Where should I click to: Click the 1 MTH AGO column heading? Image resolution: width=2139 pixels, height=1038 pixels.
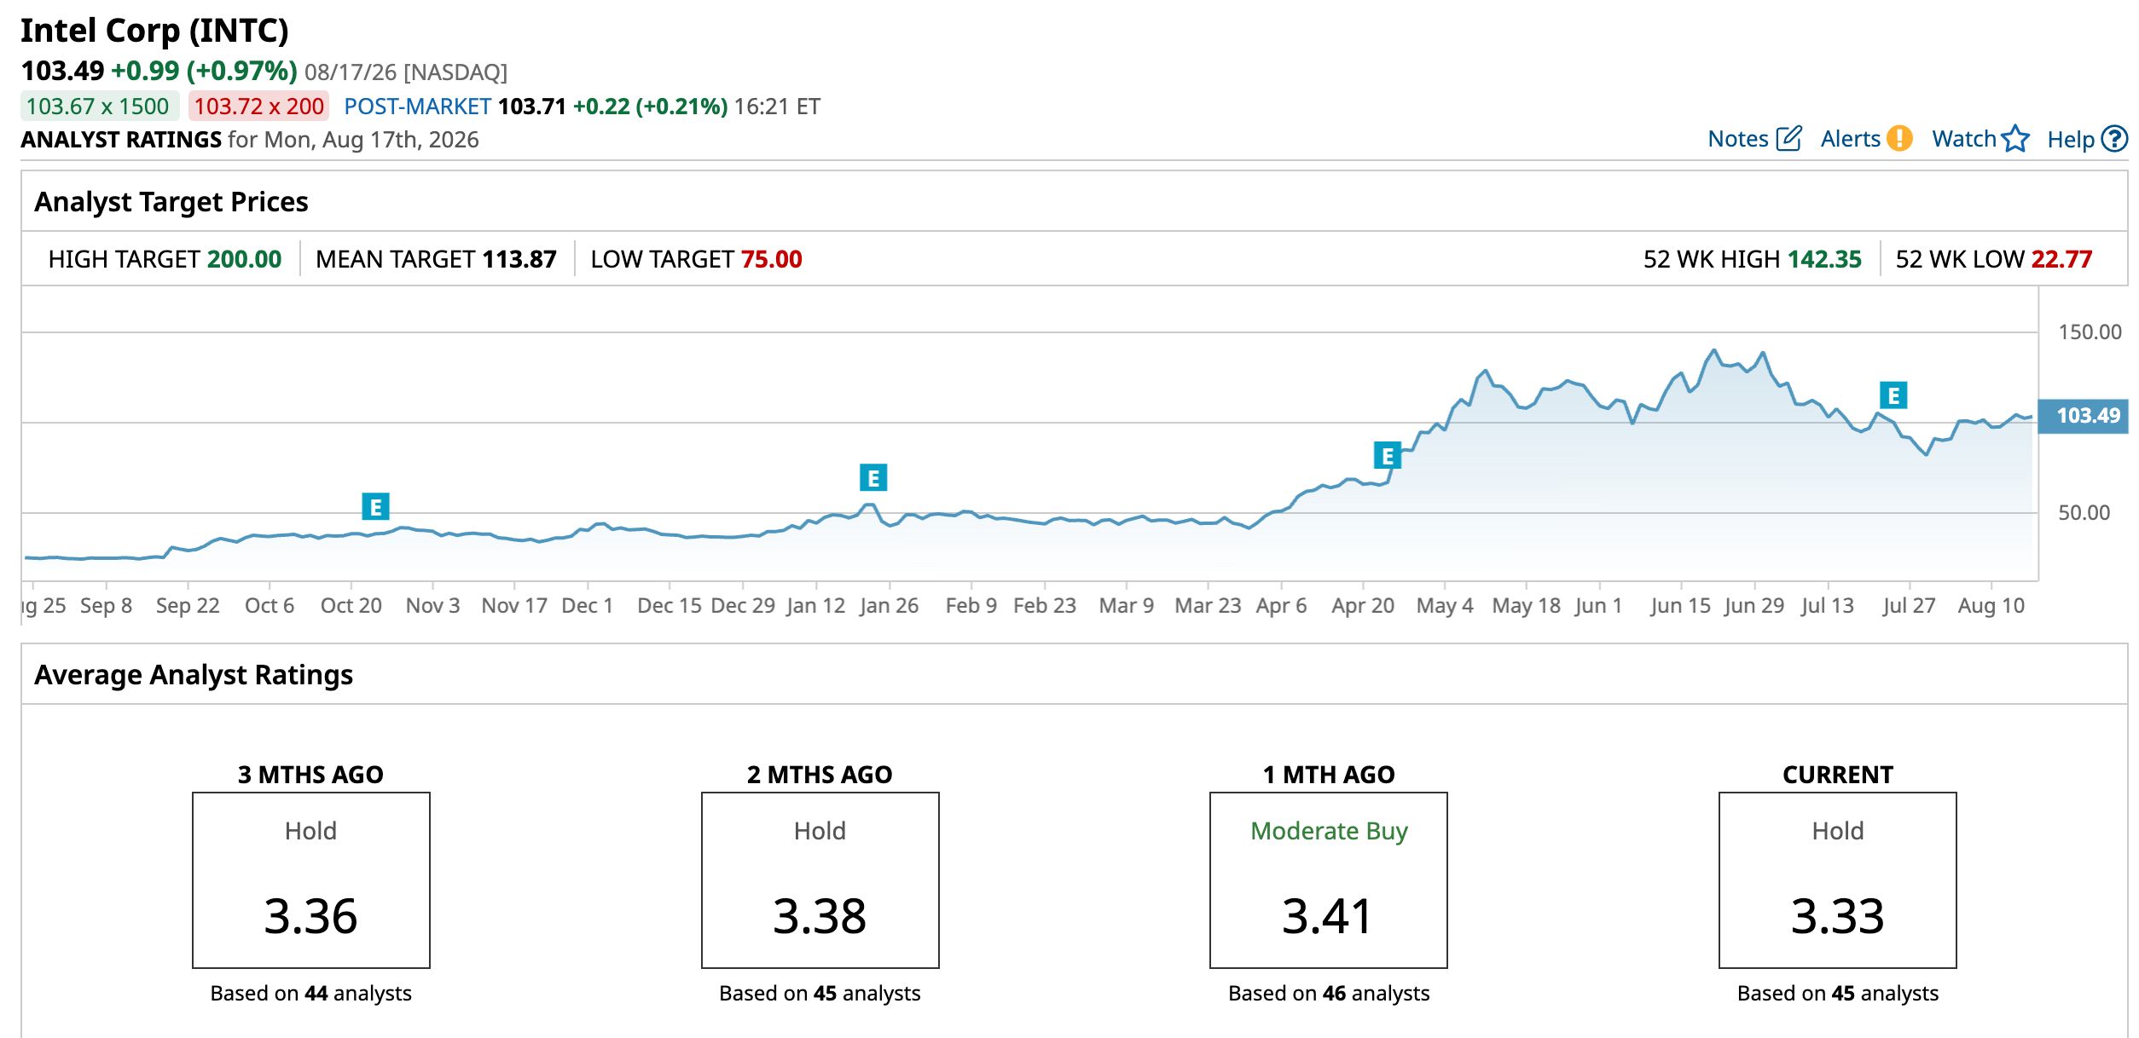coord(1329,775)
